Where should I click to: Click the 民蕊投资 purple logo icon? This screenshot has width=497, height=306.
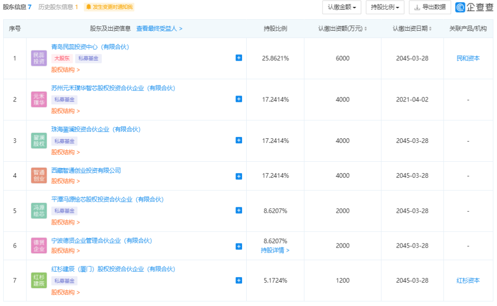point(39,58)
